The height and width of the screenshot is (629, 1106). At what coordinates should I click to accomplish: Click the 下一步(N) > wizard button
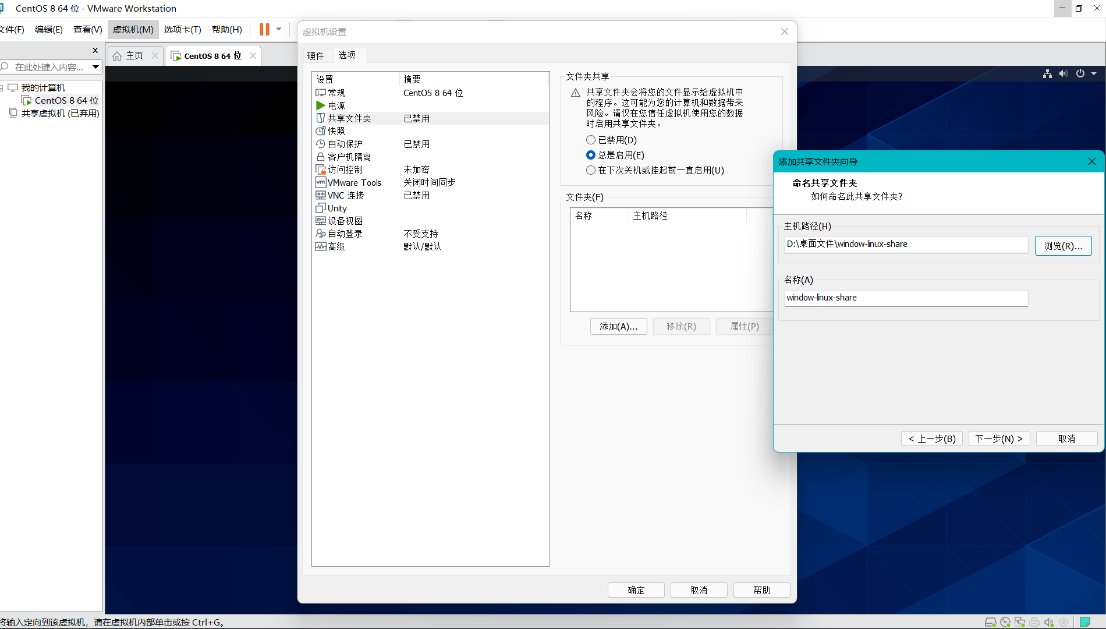pyautogui.click(x=999, y=439)
